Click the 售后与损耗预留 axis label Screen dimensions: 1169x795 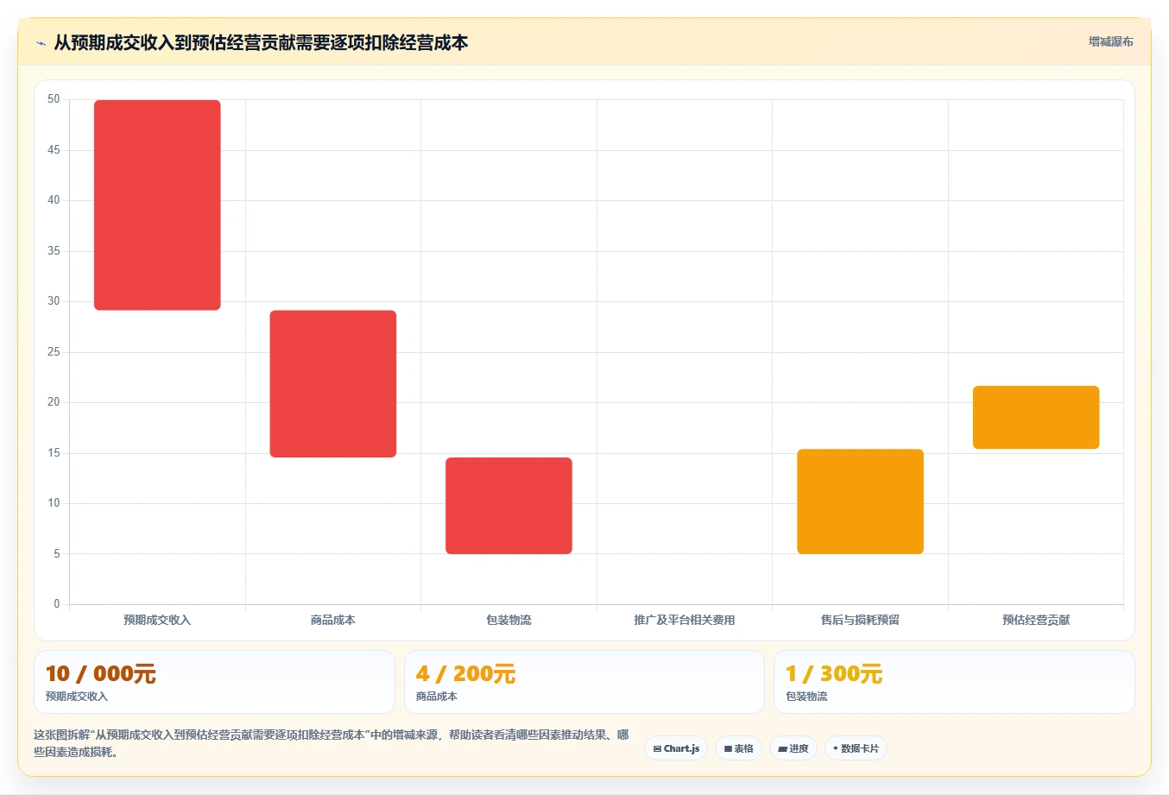860,620
